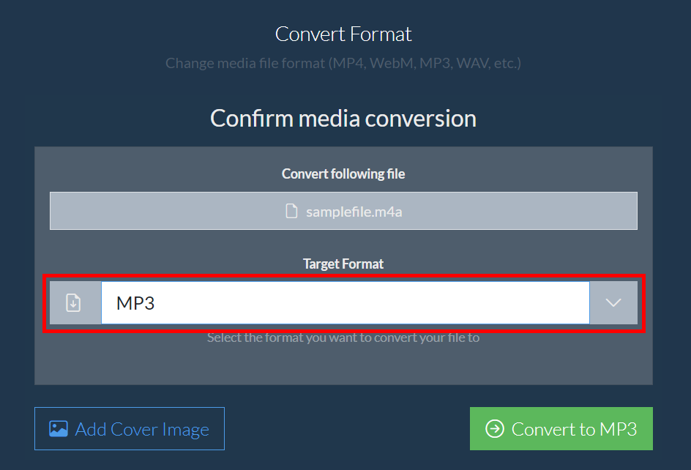This screenshot has width=691, height=470.
Task: Click the helper text below the format field
Action: tap(343, 337)
